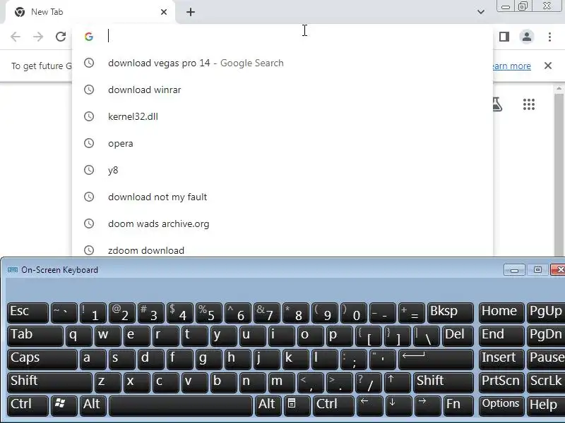This screenshot has height=423, width=565.
Task: Click the PrtScn key
Action: tap(501, 382)
